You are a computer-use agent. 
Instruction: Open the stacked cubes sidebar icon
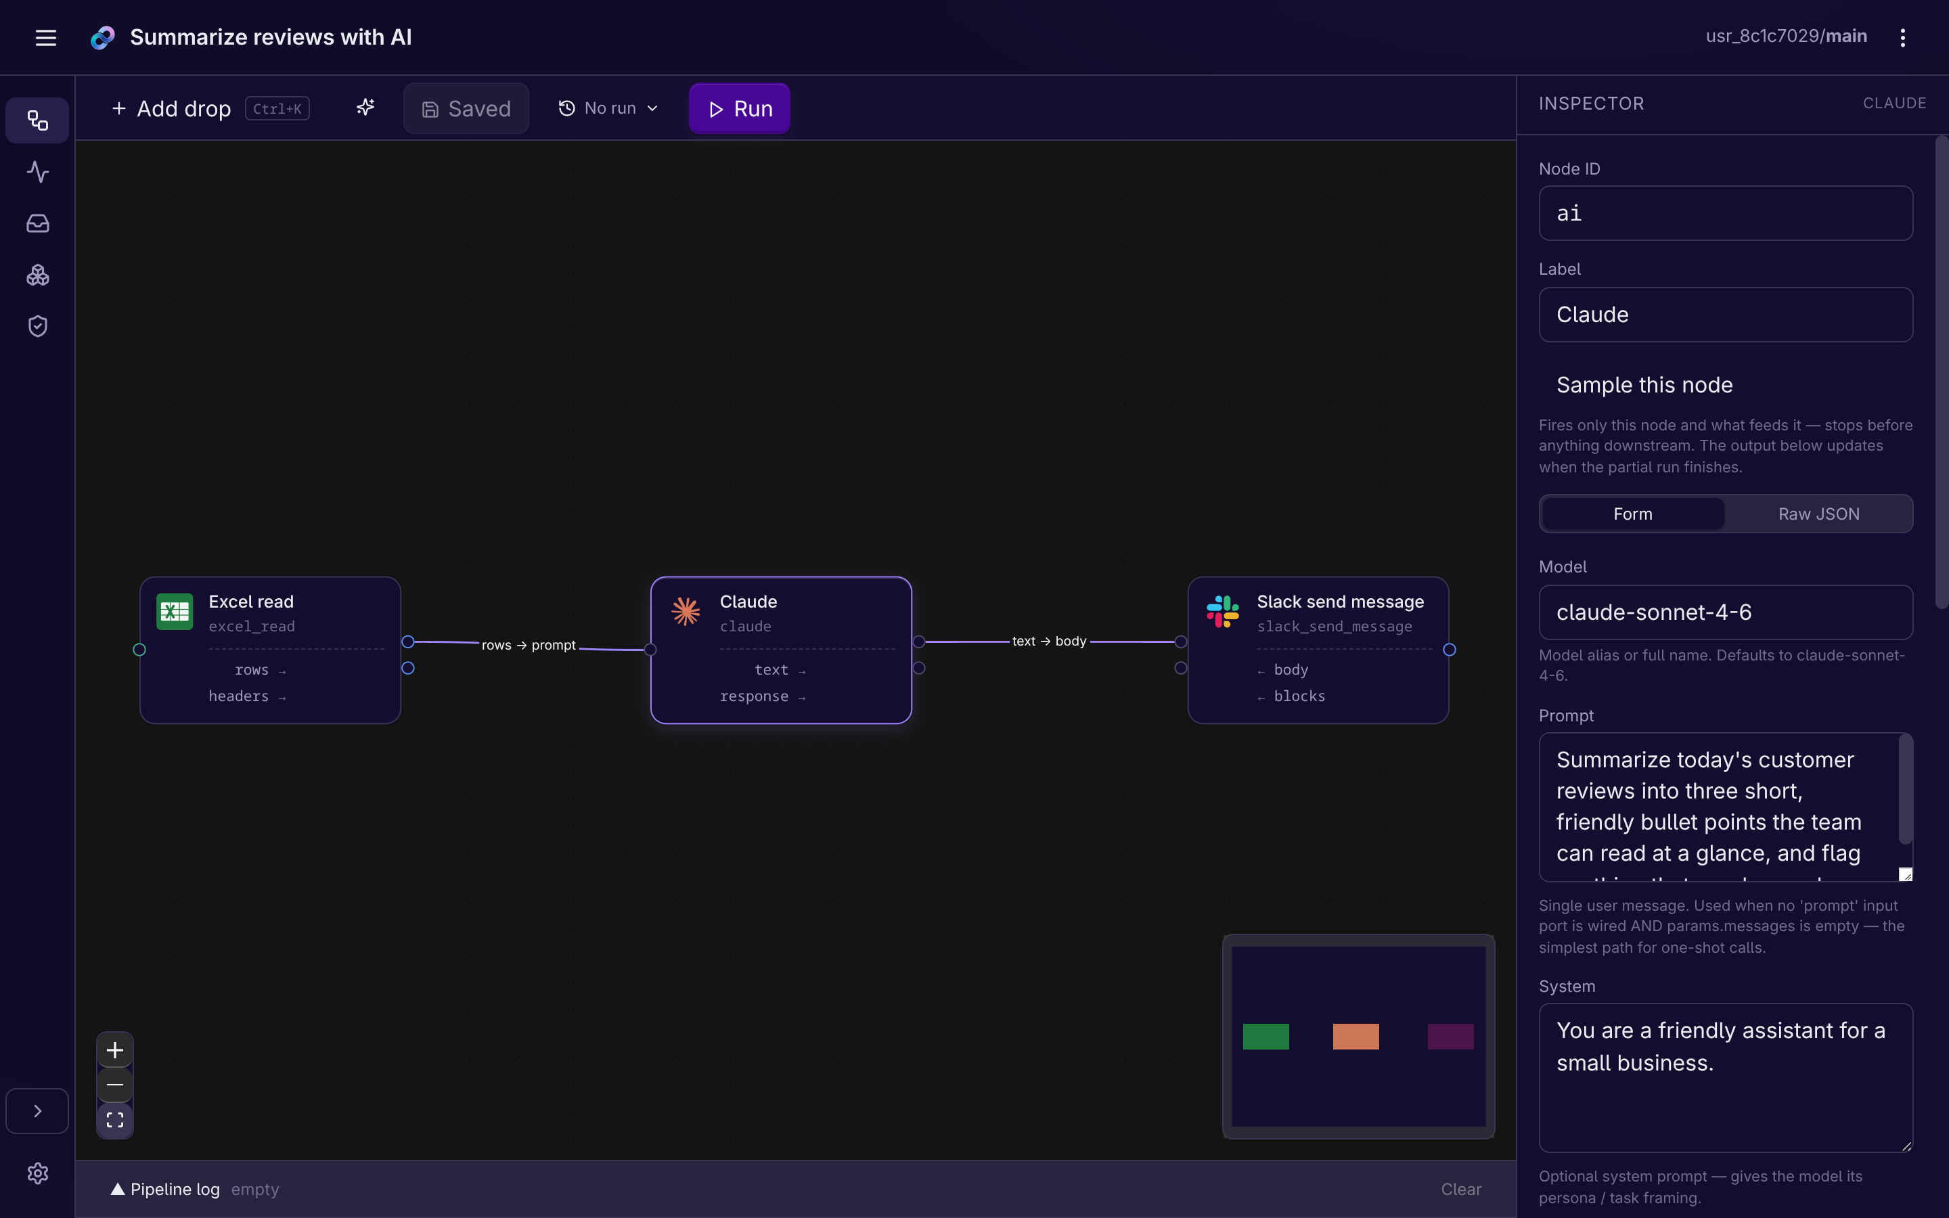pos(38,275)
